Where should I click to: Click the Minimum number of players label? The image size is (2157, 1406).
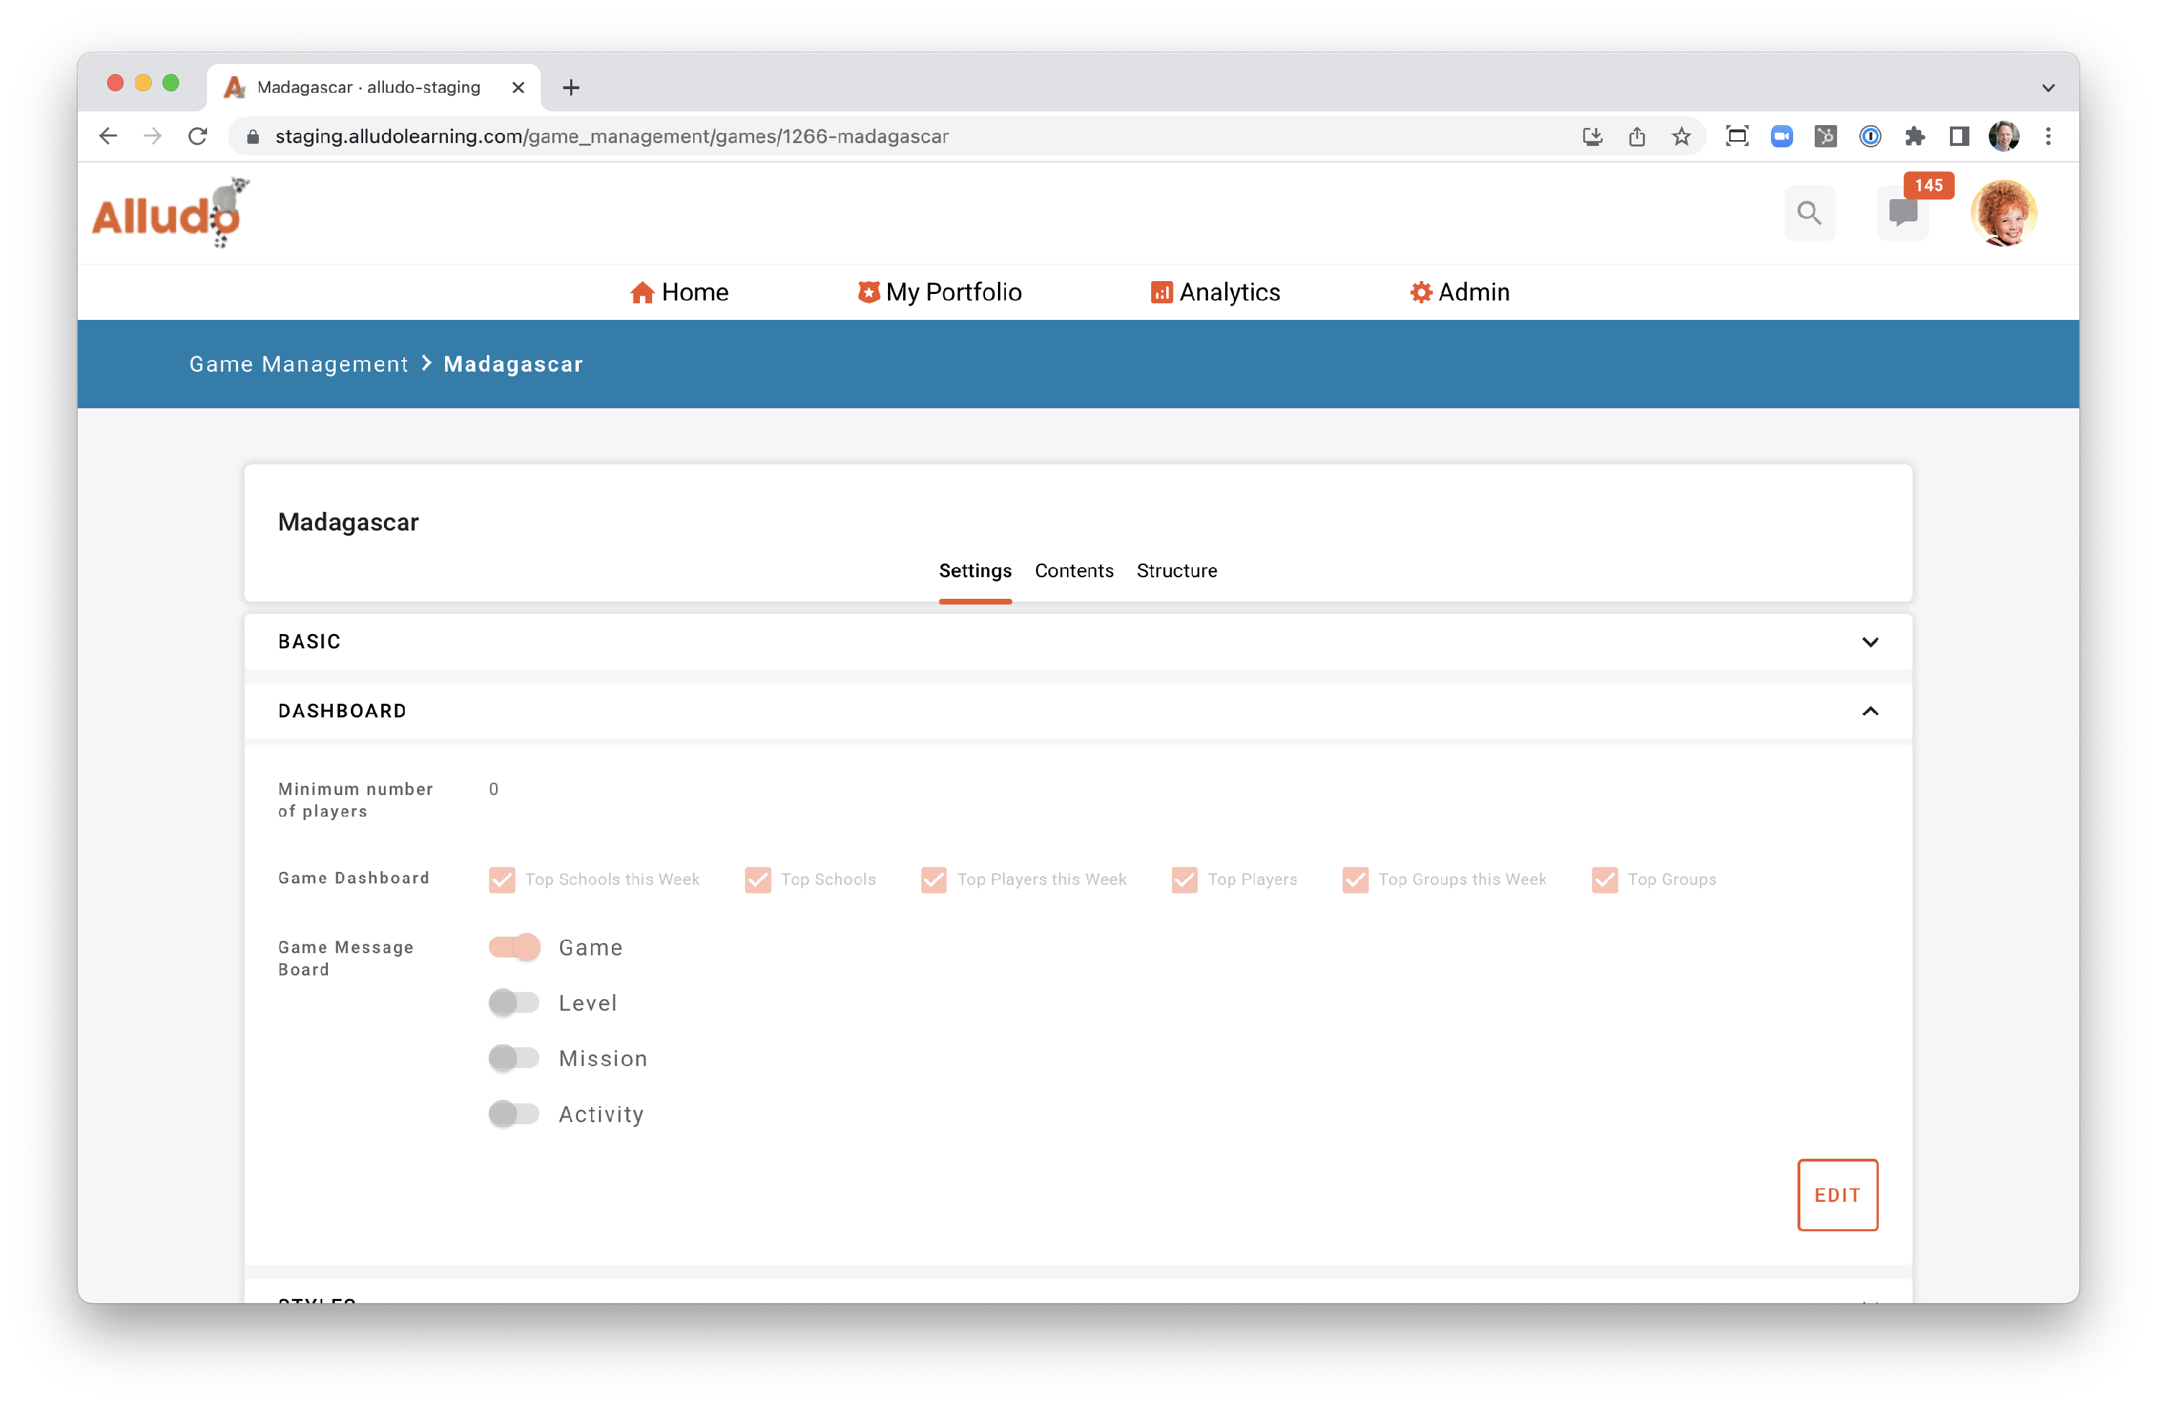pyautogui.click(x=355, y=800)
